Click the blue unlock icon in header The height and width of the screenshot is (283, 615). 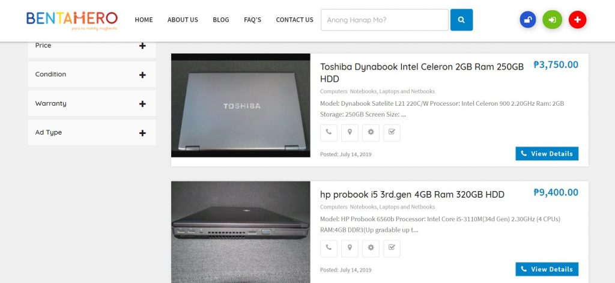coord(527,20)
